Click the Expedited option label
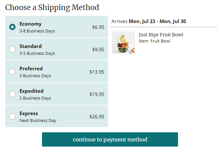This screenshot has height=156, width=220. 32,91
